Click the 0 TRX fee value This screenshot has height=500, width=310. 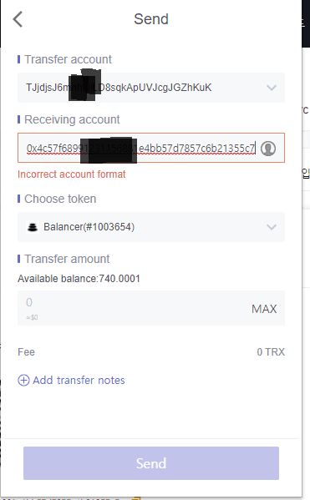pyautogui.click(x=271, y=351)
